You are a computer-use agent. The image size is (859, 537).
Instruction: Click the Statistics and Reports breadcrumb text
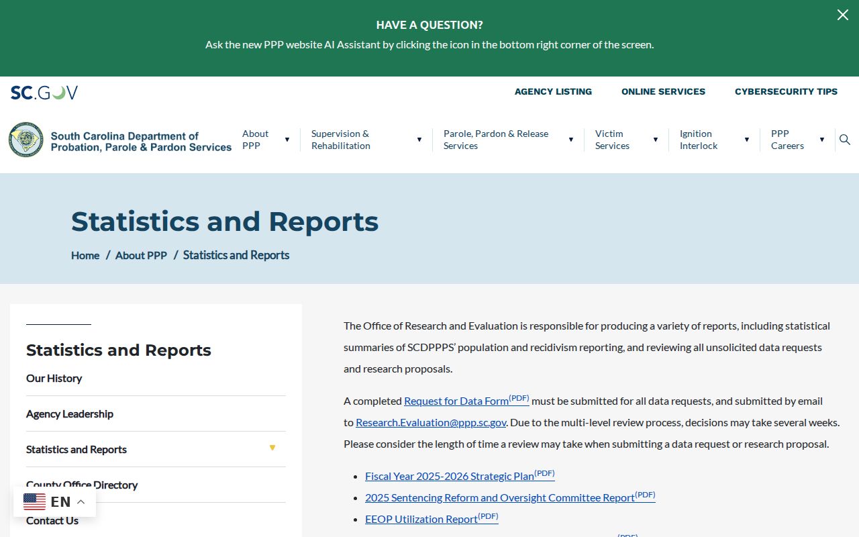pyautogui.click(x=236, y=255)
